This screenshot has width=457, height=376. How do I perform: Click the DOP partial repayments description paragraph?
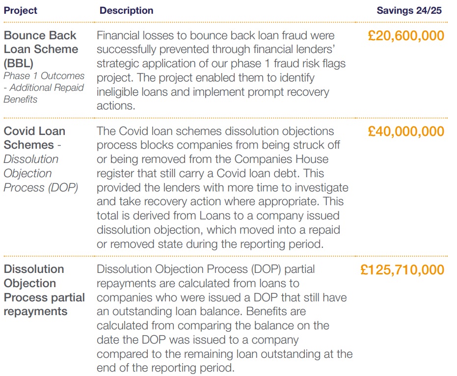(x=224, y=319)
